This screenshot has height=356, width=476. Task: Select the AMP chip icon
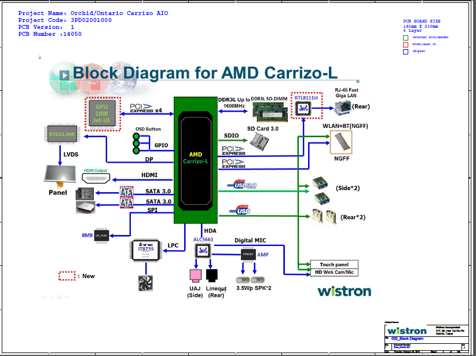248,254
